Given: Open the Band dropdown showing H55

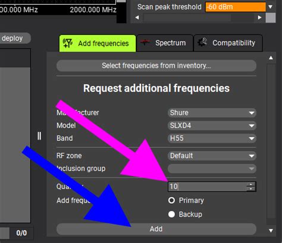Looking at the screenshot, I should pyautogui.click(x=212, y=138).
